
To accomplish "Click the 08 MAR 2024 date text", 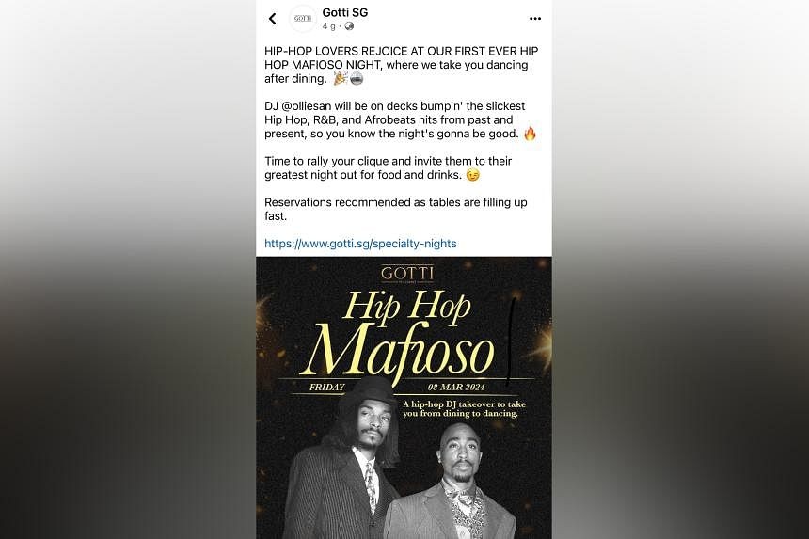I will [x=456, y=387].
